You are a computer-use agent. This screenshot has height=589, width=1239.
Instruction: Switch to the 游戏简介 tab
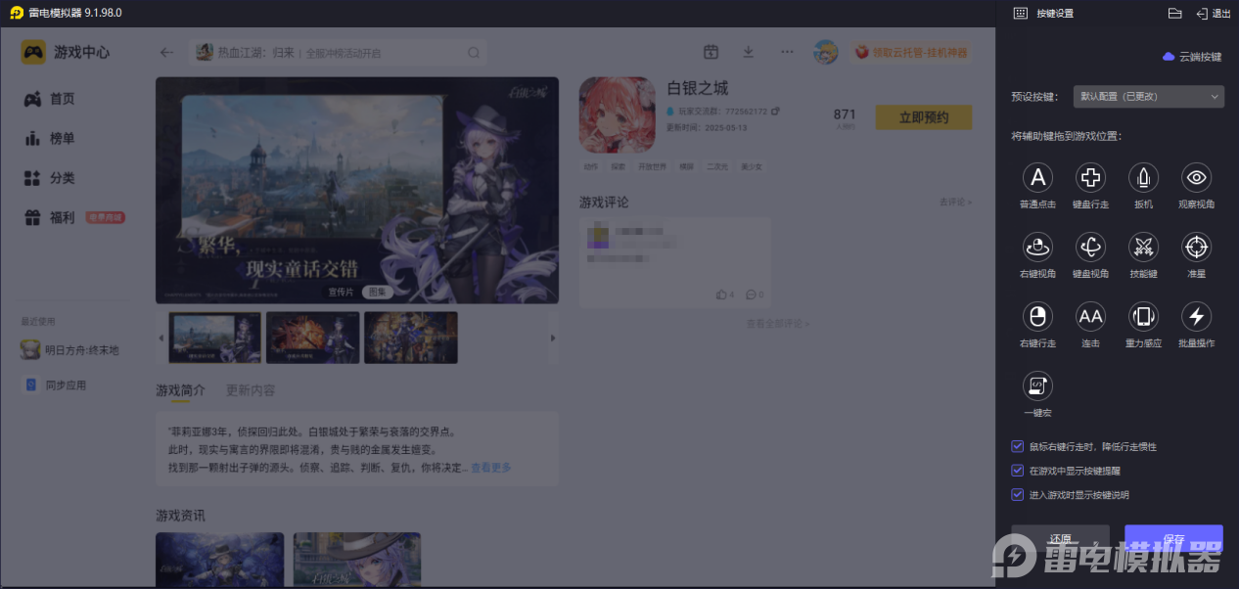(180, 390)
